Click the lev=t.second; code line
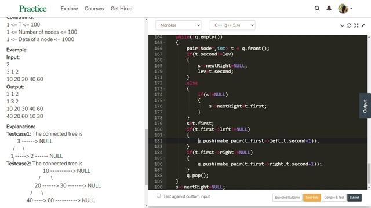 [216, 72]
